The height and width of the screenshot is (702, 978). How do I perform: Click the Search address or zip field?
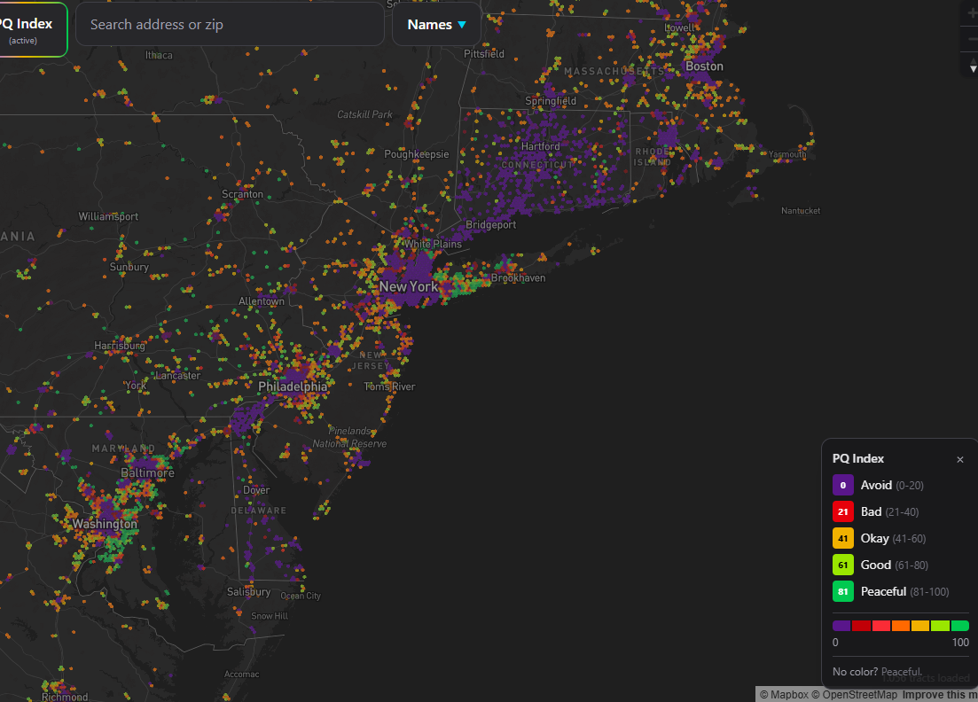(x=230, y=24)
